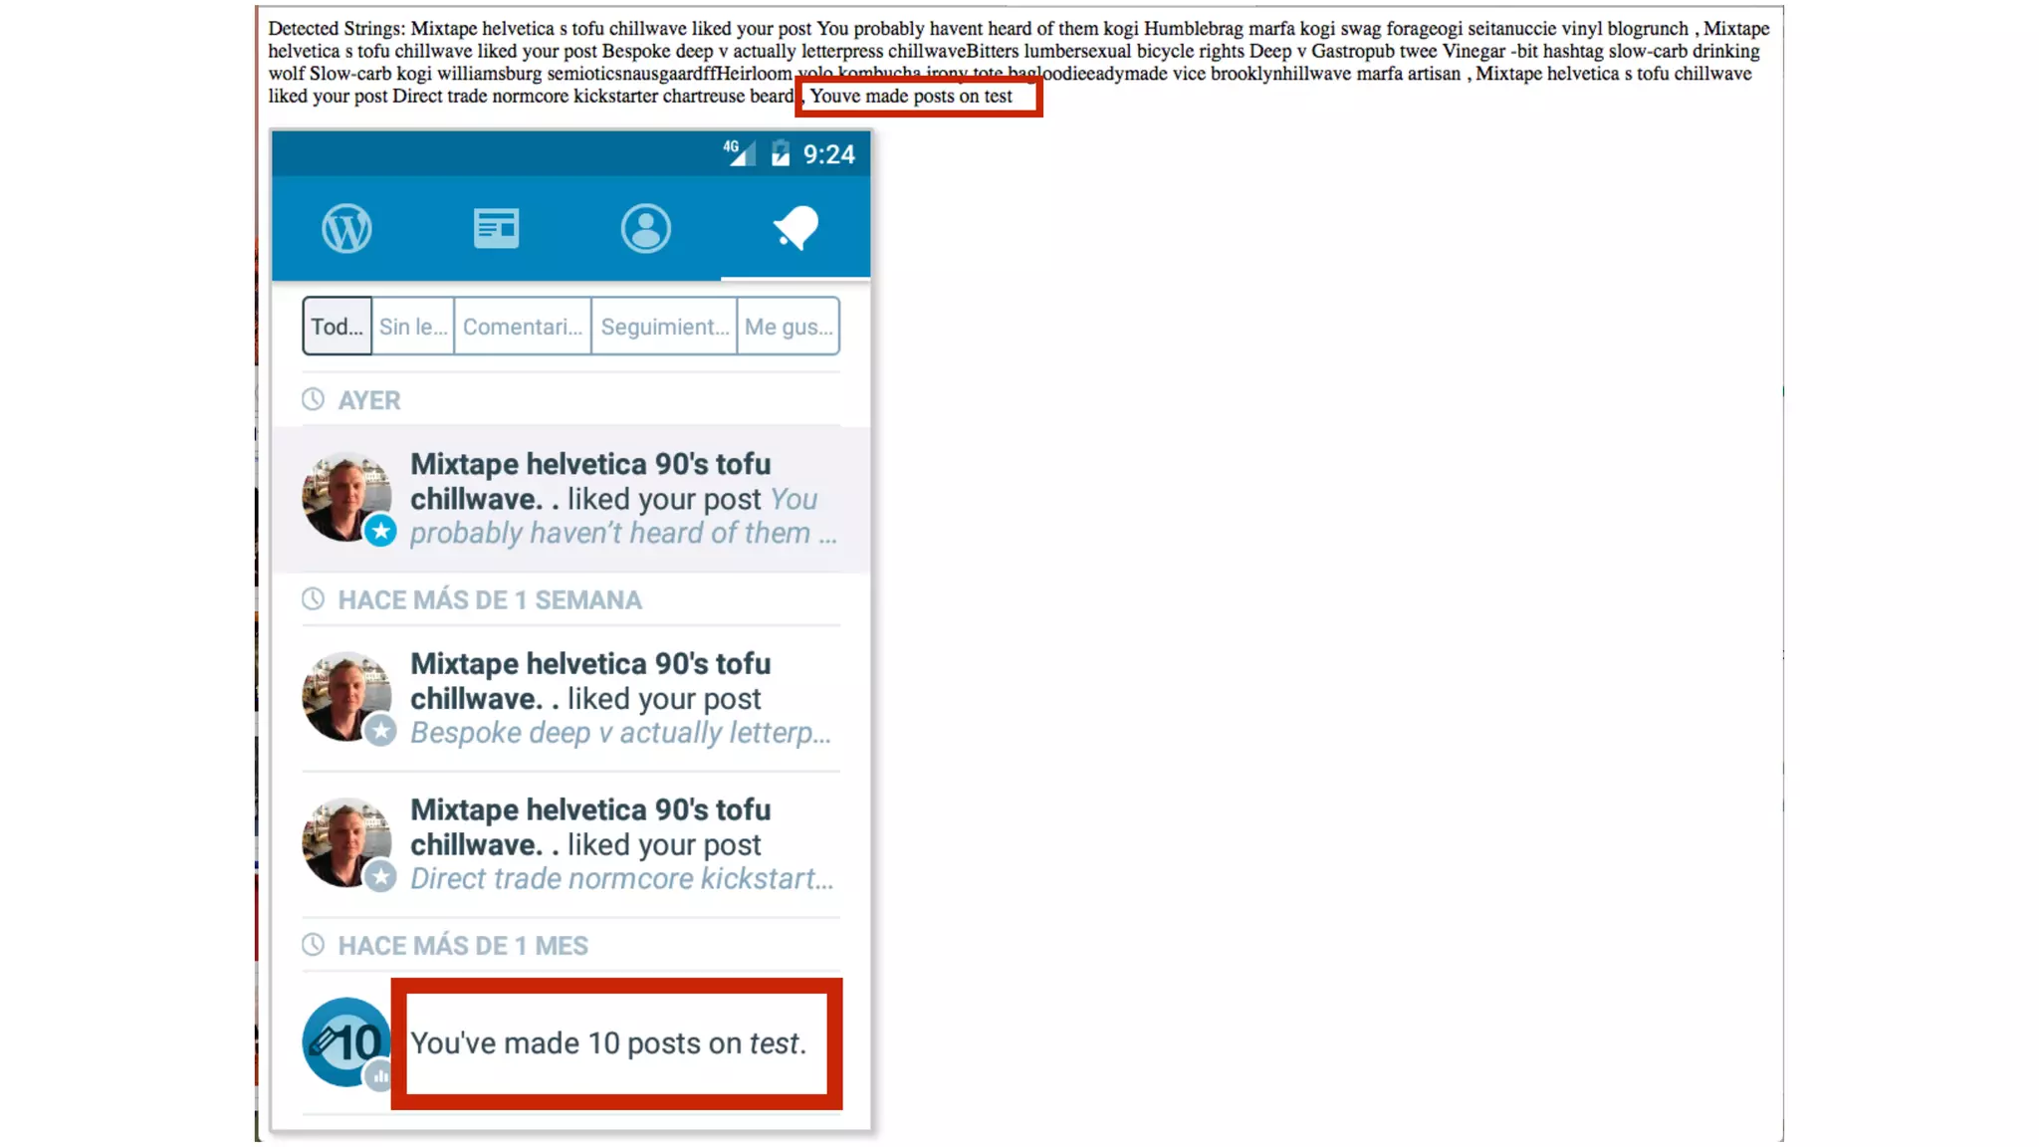Screen dimensions: 2039x1147
Task: Switch to the Comentari... filter
Action: pyautogui.click(x=522, y=327)
